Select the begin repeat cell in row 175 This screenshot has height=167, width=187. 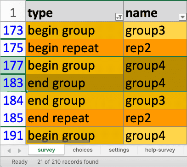point(74,48)
